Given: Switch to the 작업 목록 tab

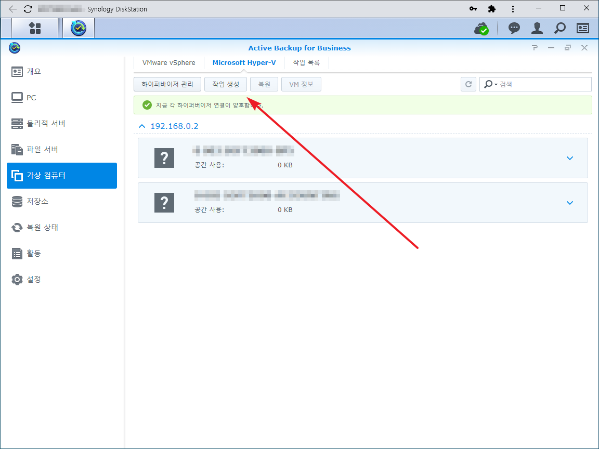Looking at the screenshot, I should pos(306,62).
